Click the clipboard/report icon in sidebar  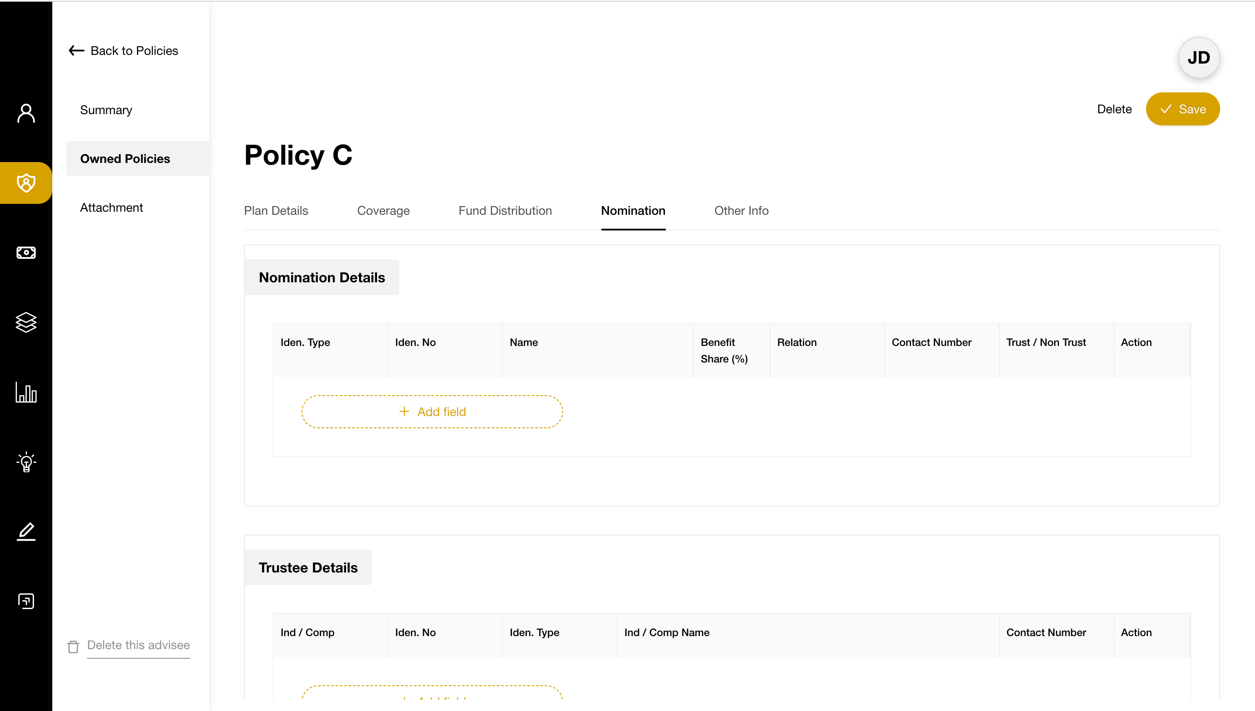[x=25, y=602]
